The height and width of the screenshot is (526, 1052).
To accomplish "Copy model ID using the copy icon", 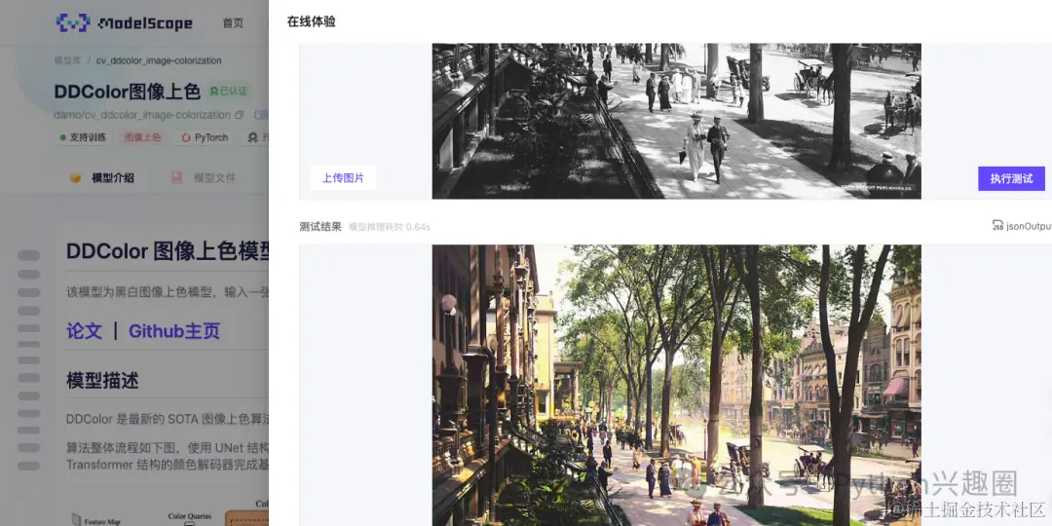I will [x=239, y=115].
